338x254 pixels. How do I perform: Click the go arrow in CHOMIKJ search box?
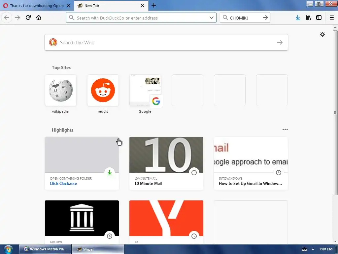click(x=265, y=18)
